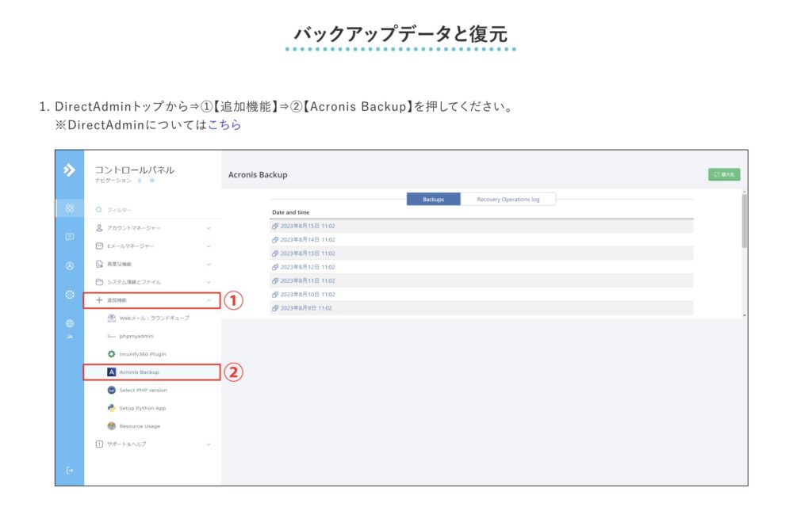The height and width of the screenshot is (507, 793).
Task: Click the Acronis A logo icon
Action: [112, 372]
